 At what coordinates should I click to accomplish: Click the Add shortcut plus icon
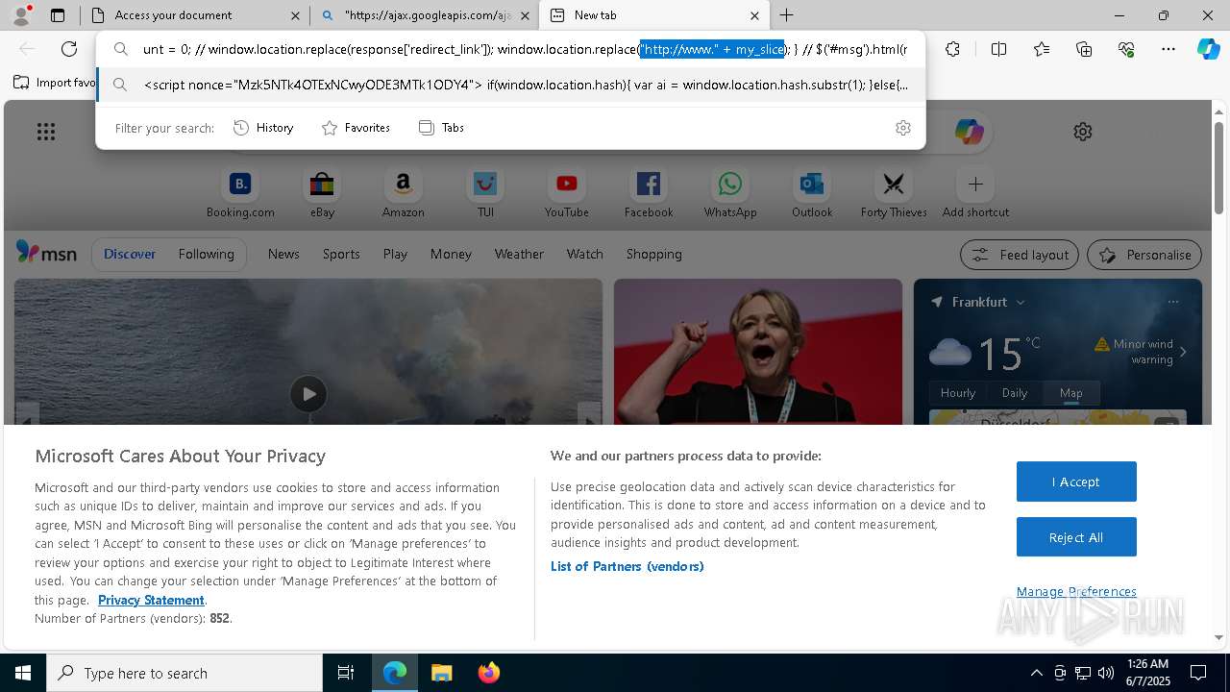pyautogui.click(x=975, y=184)
